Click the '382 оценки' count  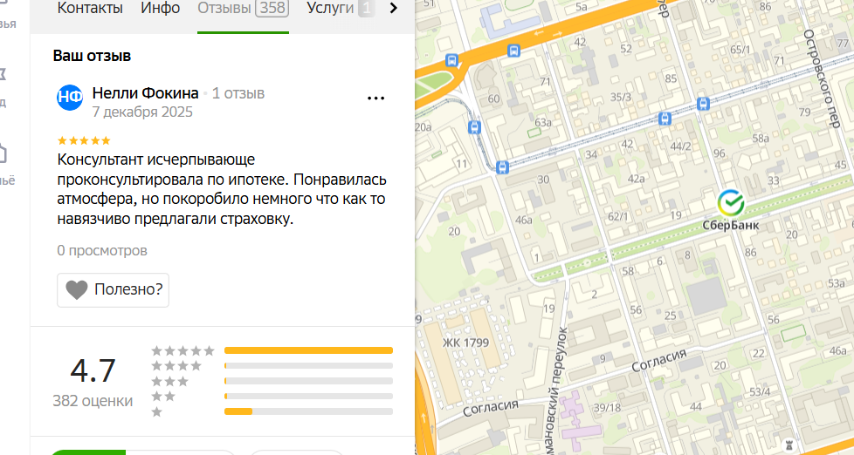93,401
